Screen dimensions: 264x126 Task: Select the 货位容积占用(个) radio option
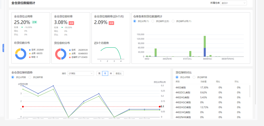(x=173, y=21)
